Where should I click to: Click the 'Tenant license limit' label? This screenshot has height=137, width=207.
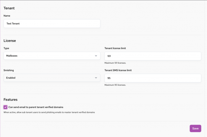point(115,48)
